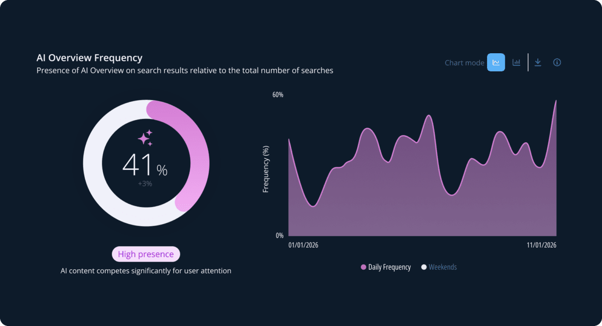Open the chart info tooltip icon

click(x=557, y=63)
